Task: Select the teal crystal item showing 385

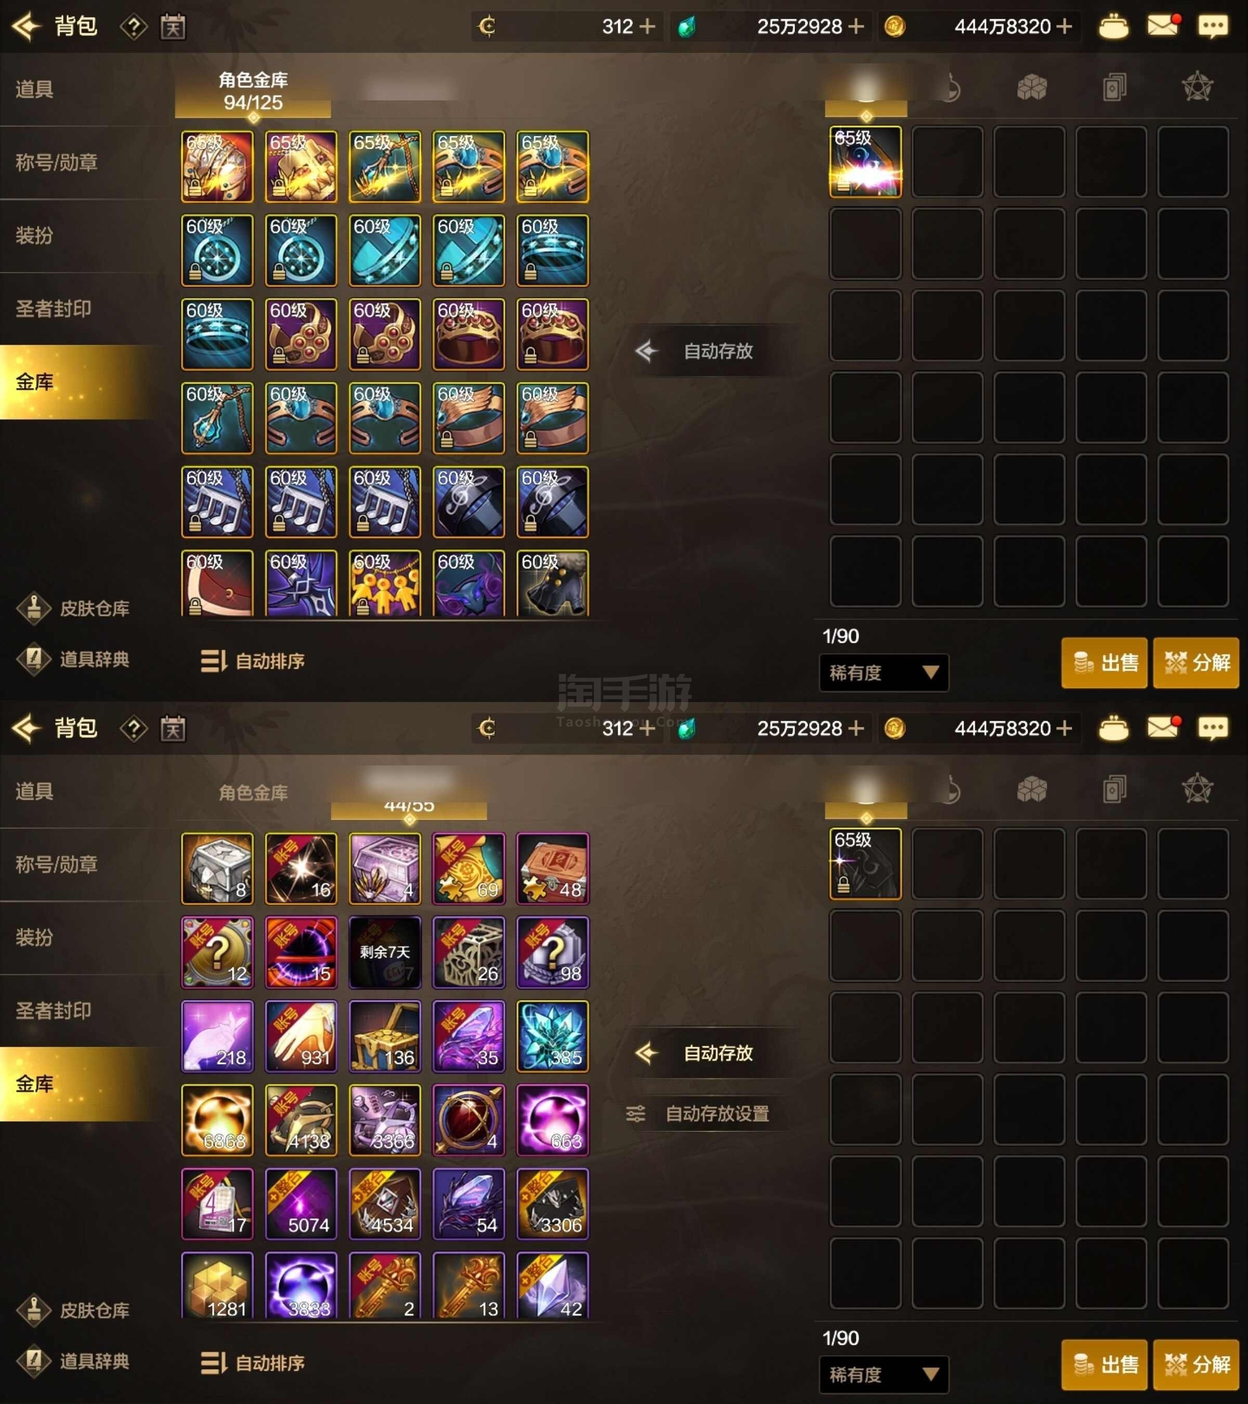Action: (x=552, y=1036)
